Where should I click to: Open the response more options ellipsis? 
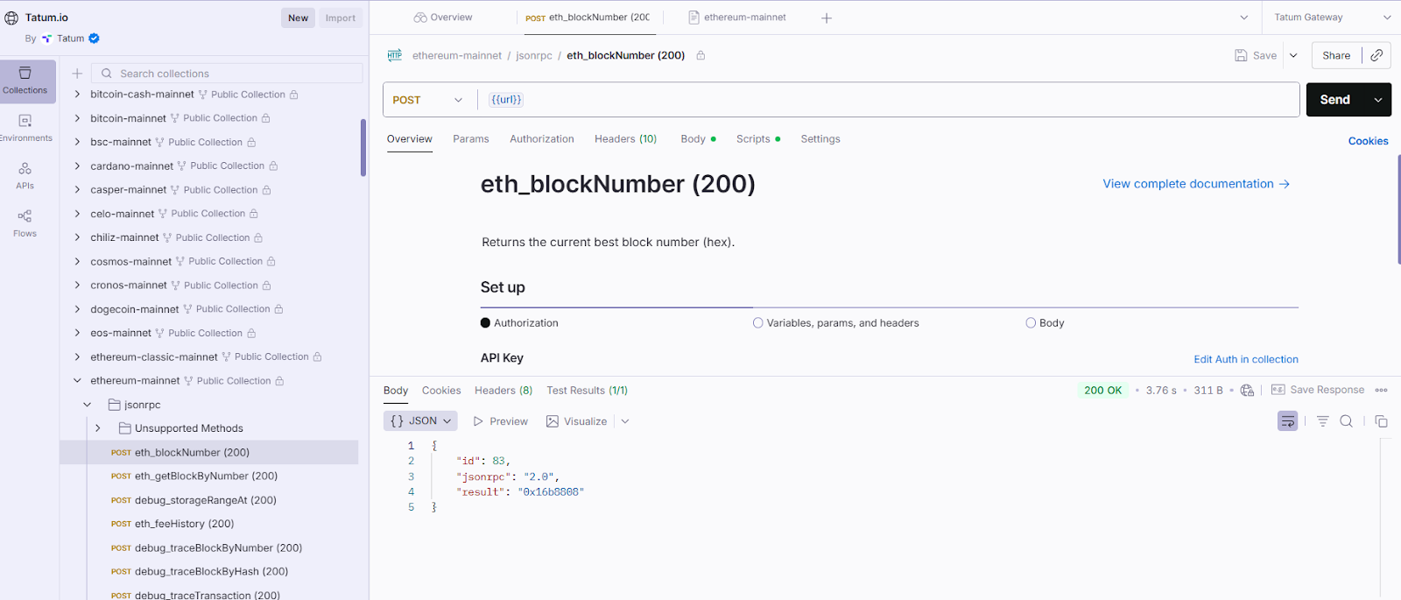[x=1382, y=391]
